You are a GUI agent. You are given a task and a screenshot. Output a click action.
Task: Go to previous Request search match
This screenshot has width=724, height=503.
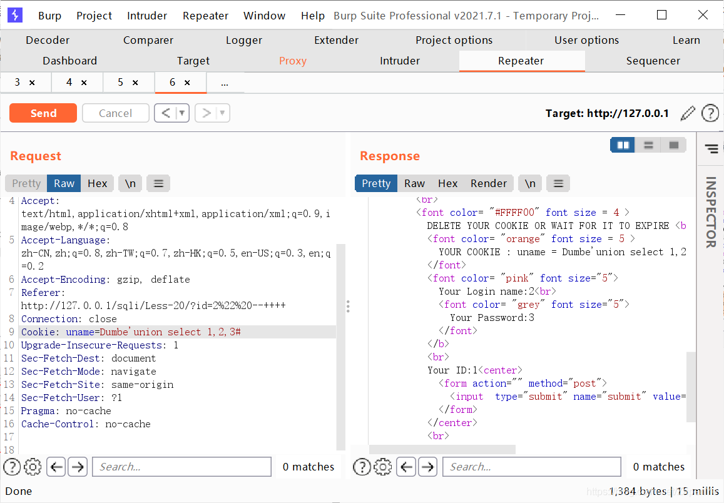tap(56, 467)
